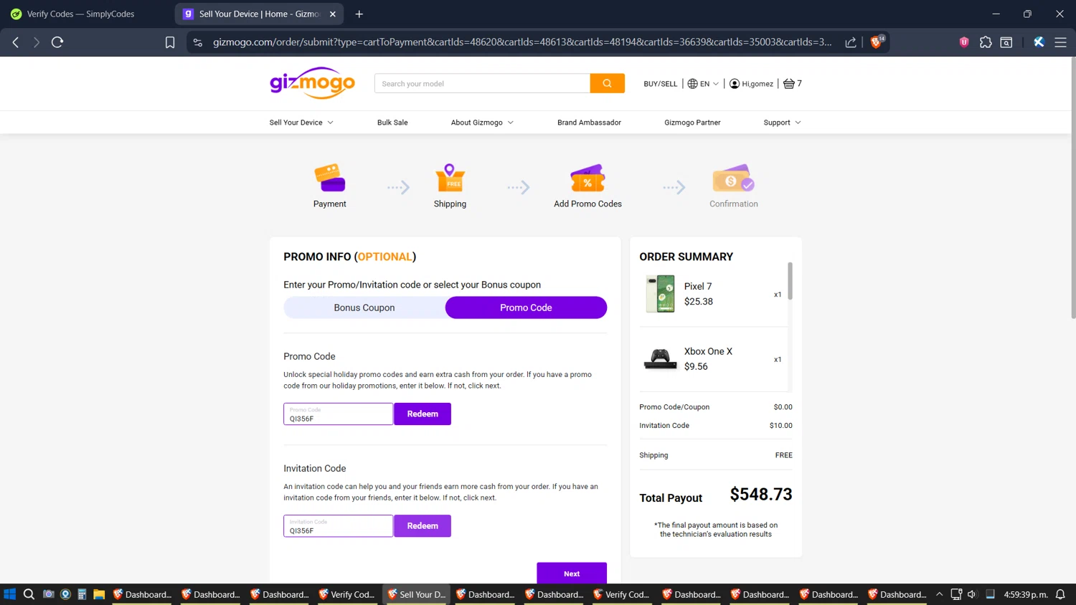The height and width of the screenshot is (605, 1076).
Task: Click the orange search magnifier button
Action: pos(608,83)
